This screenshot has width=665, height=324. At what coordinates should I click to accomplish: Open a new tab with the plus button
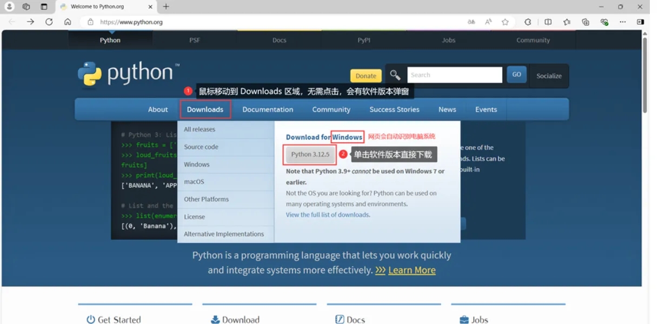pyautogui.click(x=166, y=6)
